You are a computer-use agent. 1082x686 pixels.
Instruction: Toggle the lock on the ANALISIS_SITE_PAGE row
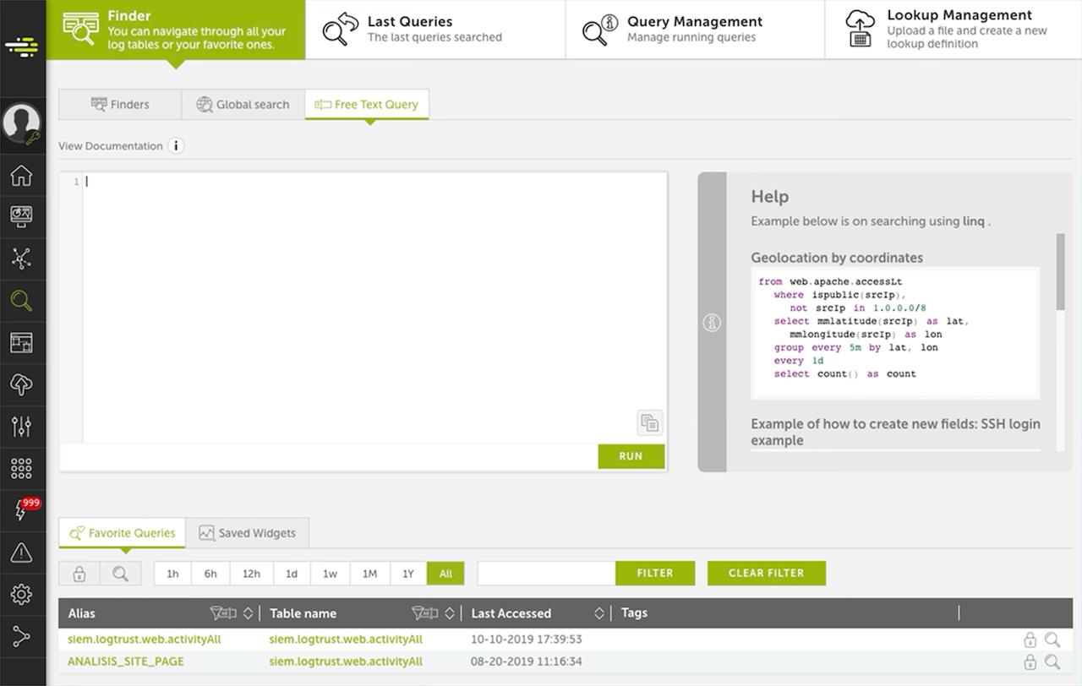click(1030, 661)
